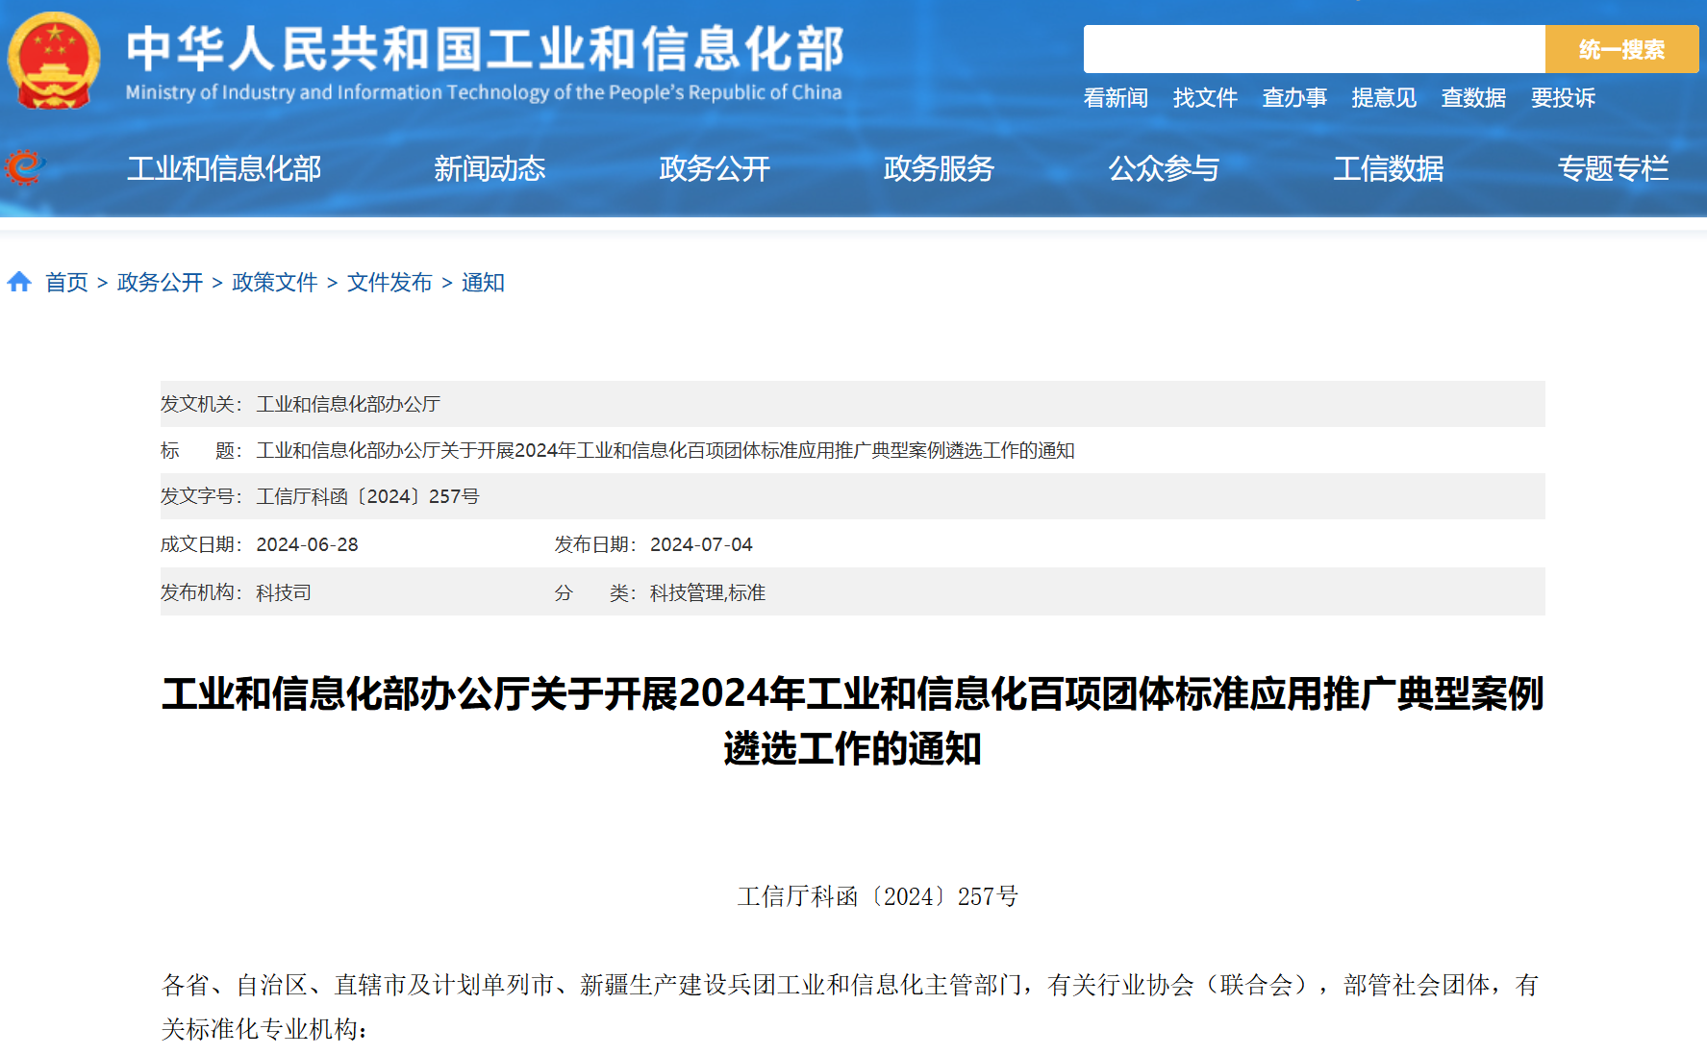Open the 找文件 quick link
Viewport: 1707px width, 1055px height.
pyautogui.click(x=1204, y=98)
